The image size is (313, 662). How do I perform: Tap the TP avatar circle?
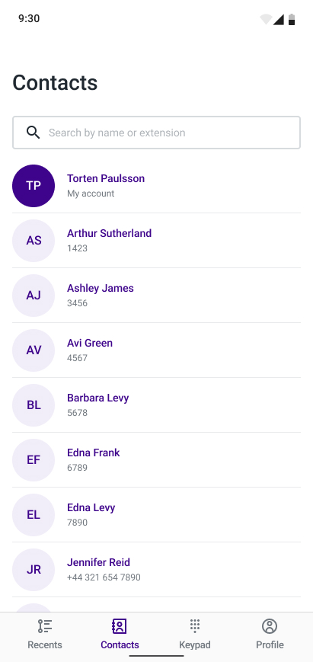(x=34, y=186)
